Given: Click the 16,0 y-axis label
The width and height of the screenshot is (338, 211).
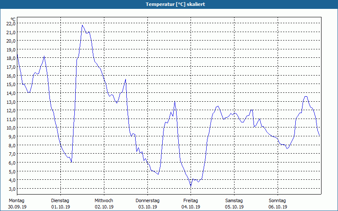Looking at the screenshot, I should (x=11, y=76).
